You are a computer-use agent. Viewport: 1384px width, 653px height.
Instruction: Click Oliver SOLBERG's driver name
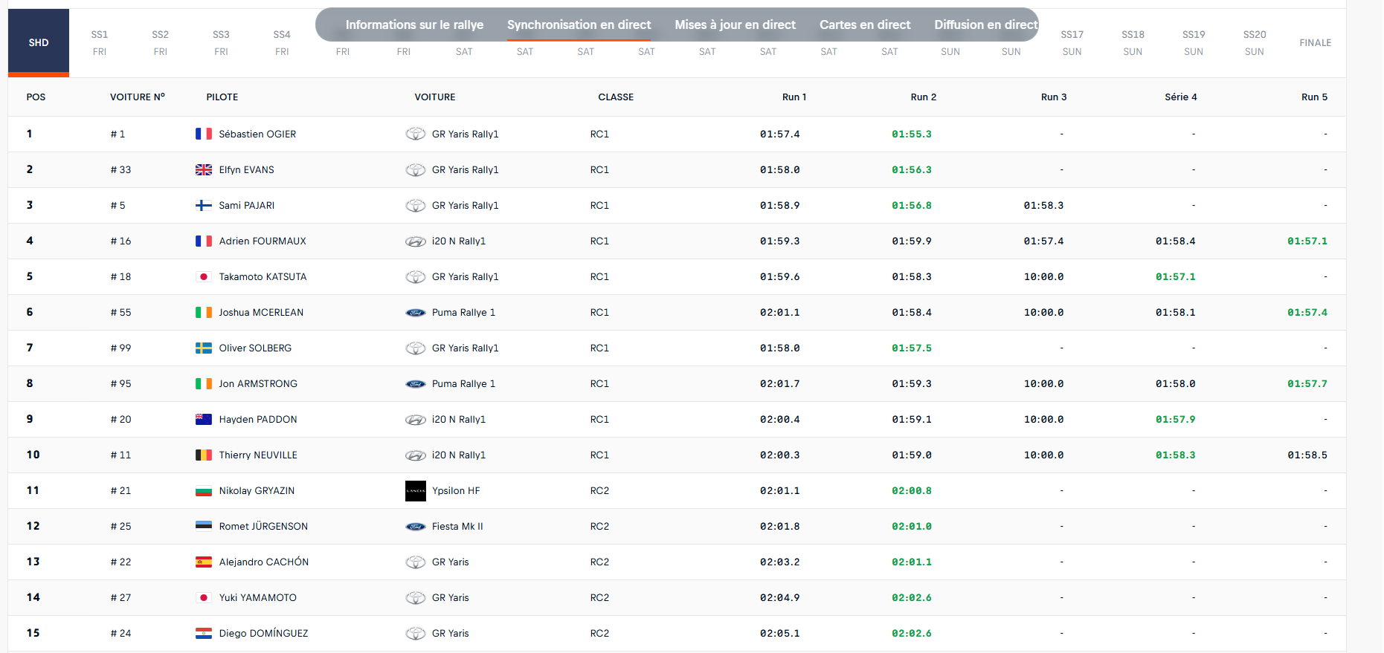point(255,348)
